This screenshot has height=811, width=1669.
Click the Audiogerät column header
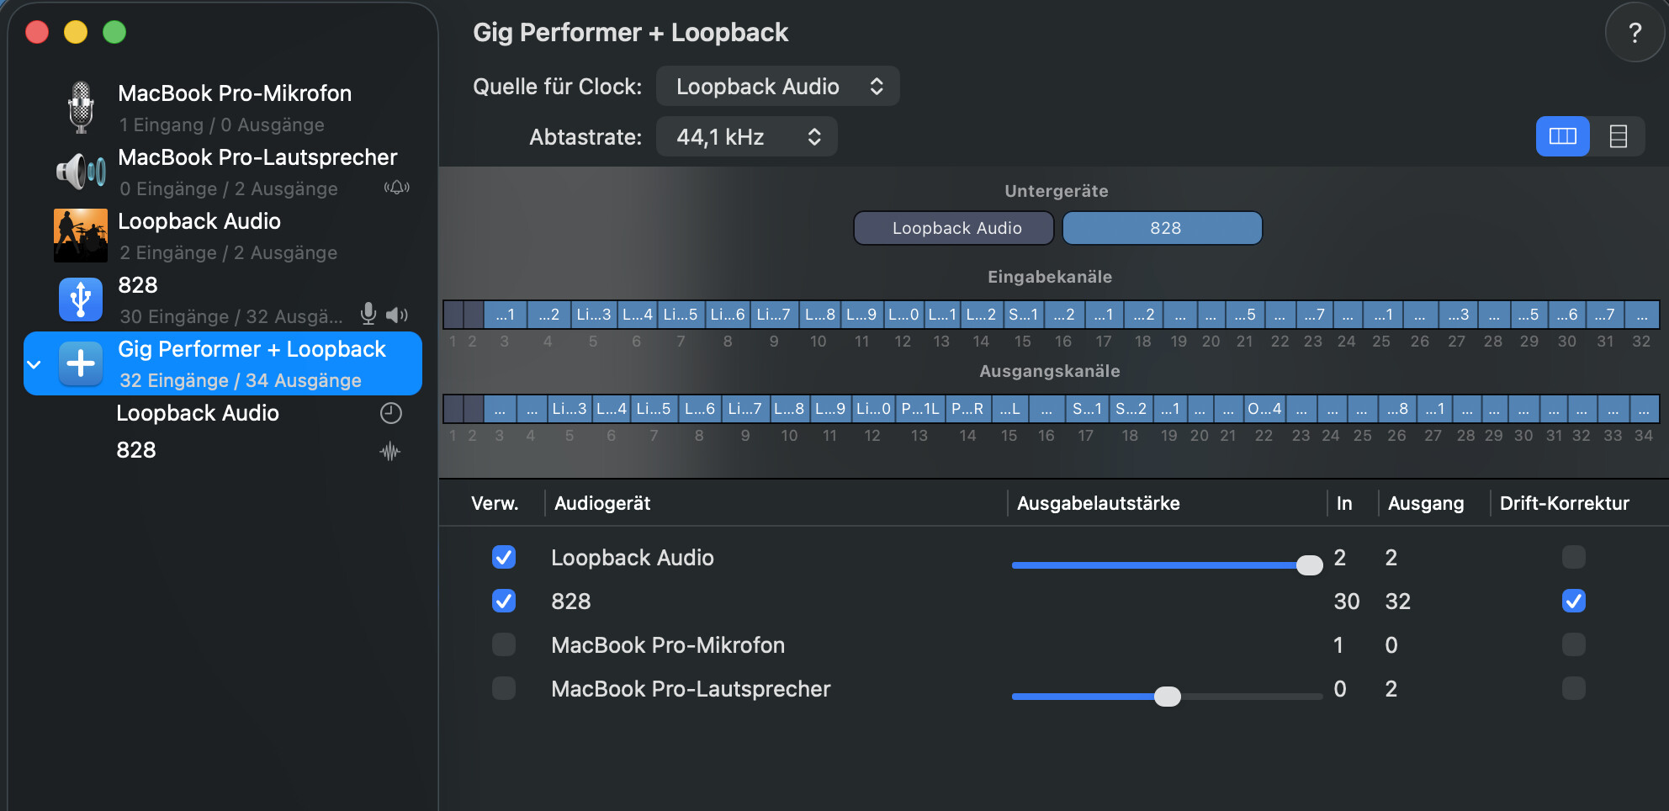602,503
